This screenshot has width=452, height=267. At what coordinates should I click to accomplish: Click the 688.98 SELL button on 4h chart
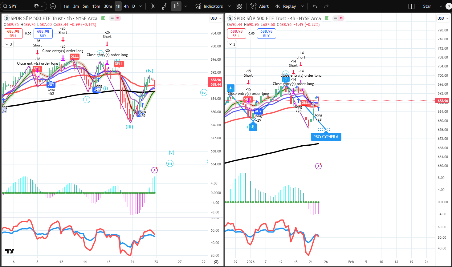(x=237, y=33)
